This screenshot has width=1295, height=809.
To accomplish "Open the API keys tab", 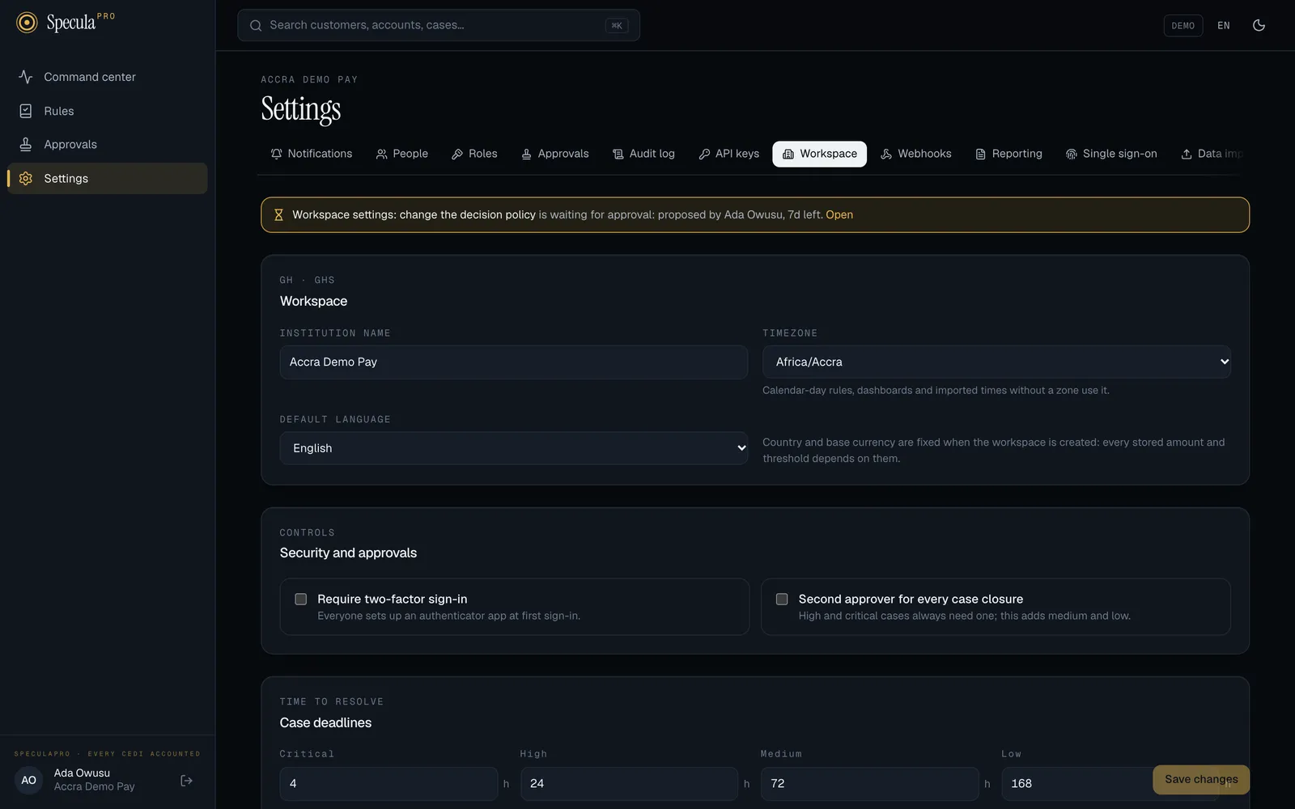I will tap(729, 154).
